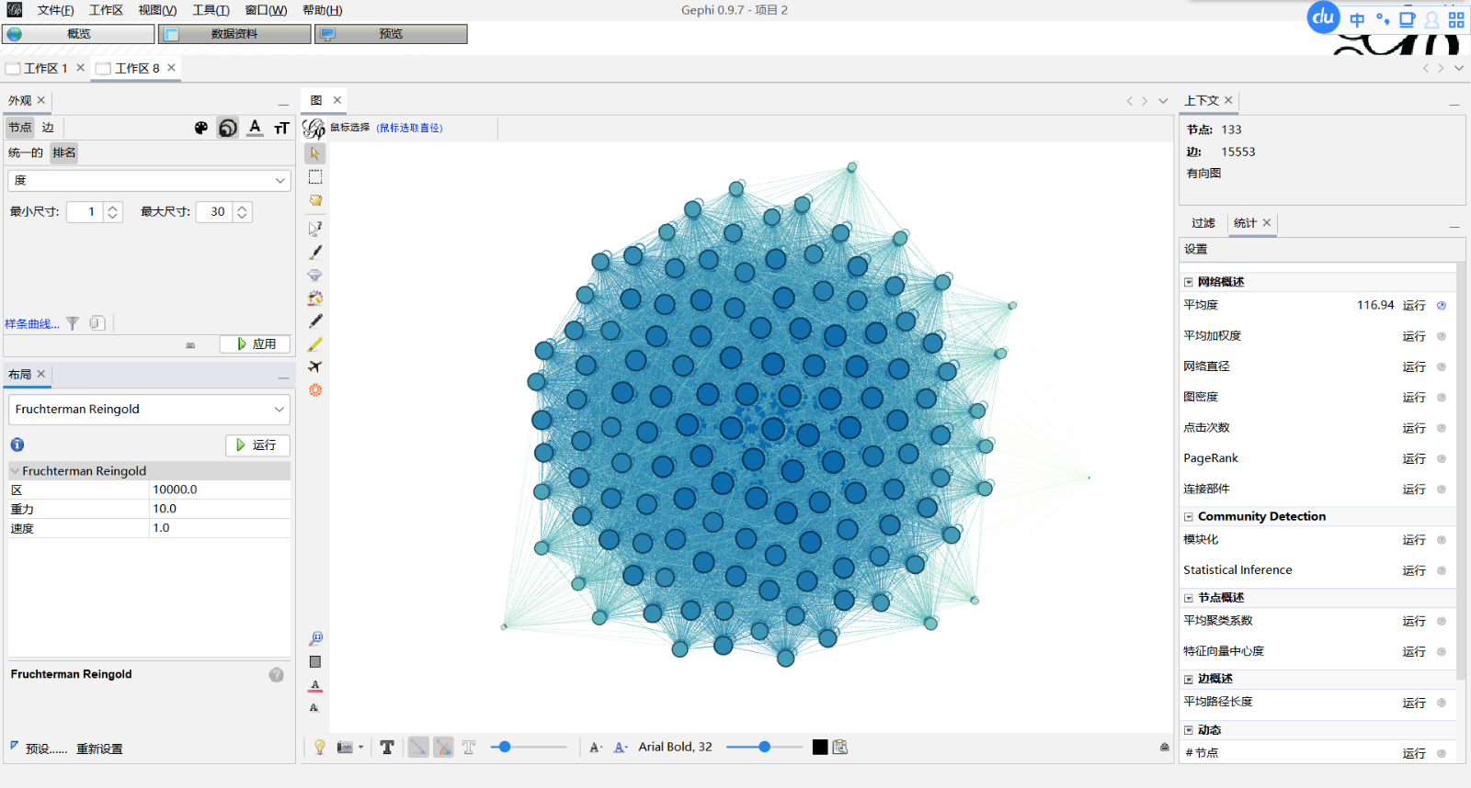
Task: Select the rectangle selection tool
Action: tap(315, 176)
